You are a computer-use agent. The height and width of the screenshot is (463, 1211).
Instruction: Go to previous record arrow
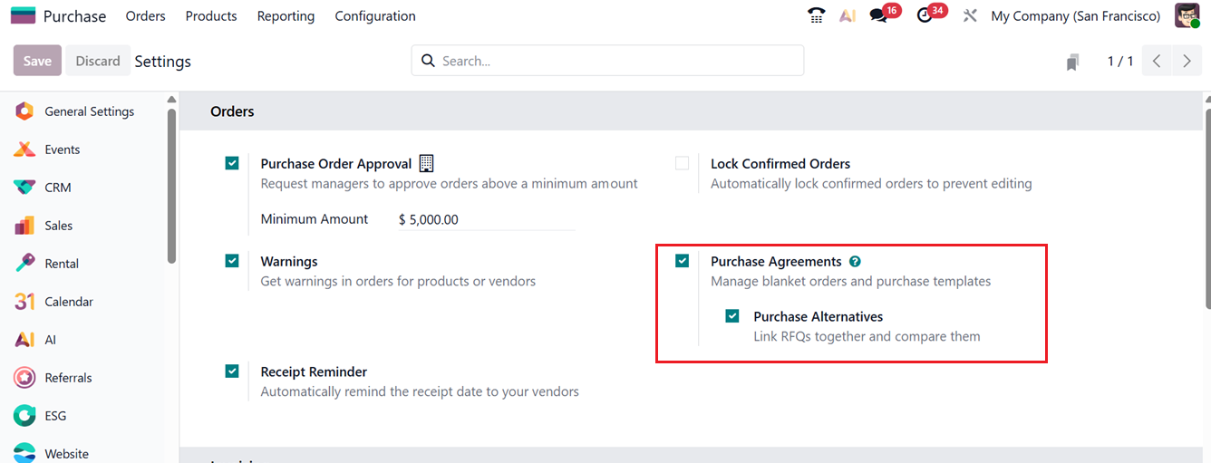(1157, 61)
